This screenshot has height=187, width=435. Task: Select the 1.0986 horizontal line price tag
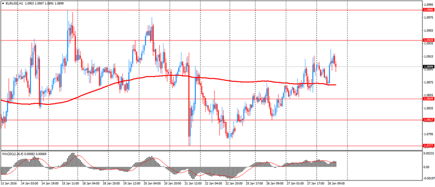pyautogui.click(x=428, y=10)
